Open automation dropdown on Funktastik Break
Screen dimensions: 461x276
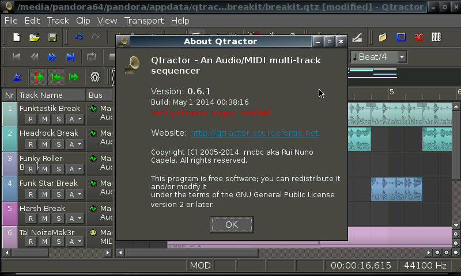75,119
